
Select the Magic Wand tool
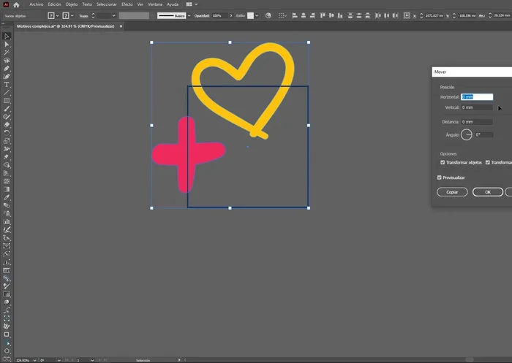(7, 52)
